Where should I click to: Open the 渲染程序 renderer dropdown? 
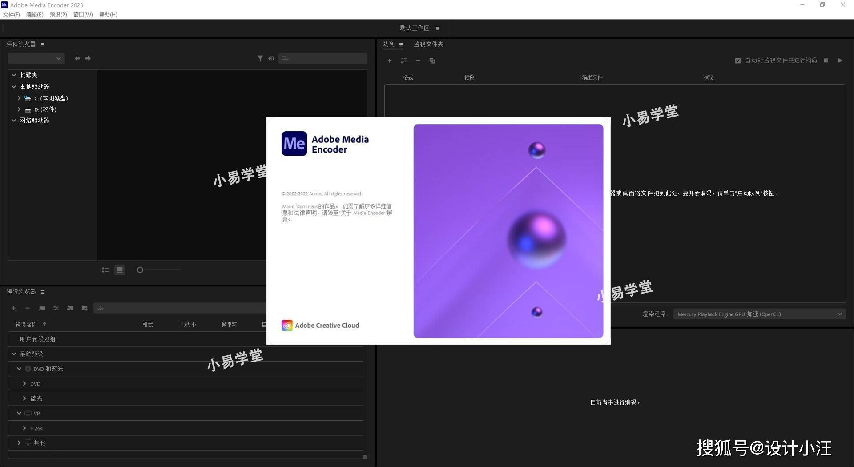point(759,314)
